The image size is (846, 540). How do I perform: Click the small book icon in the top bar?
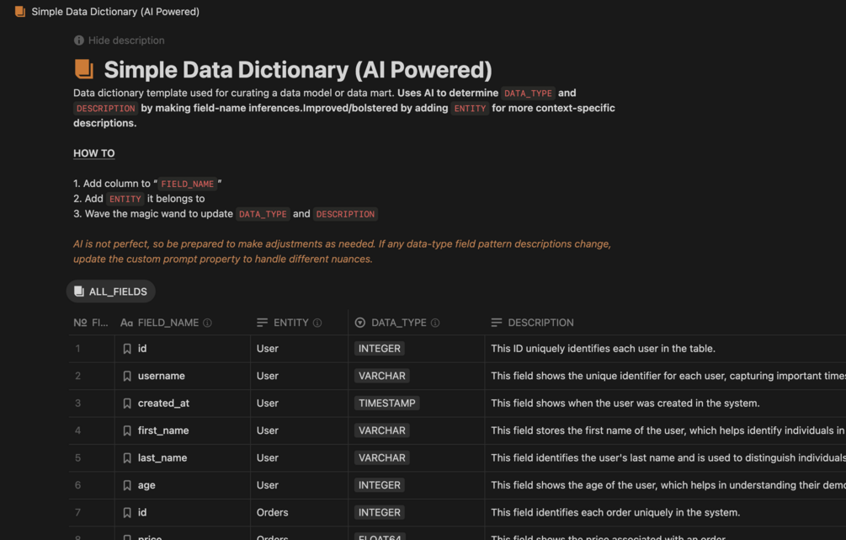pyautogui.click(x=20, y=12)
